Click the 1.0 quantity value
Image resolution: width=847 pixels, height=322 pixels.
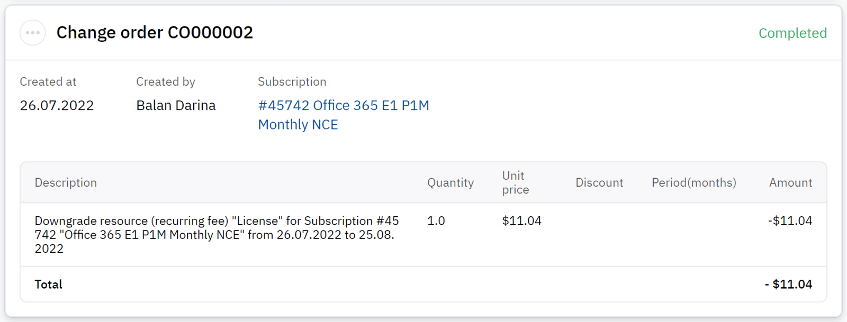click(x=436, y=221)
